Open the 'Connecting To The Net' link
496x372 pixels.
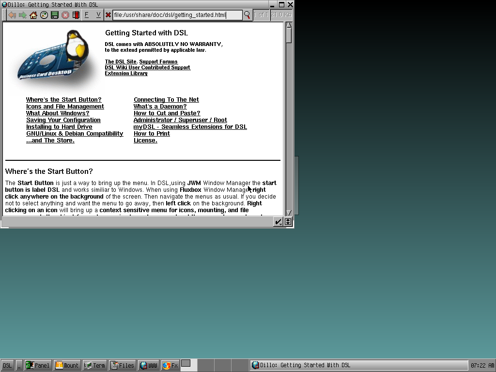pos(167,99)
